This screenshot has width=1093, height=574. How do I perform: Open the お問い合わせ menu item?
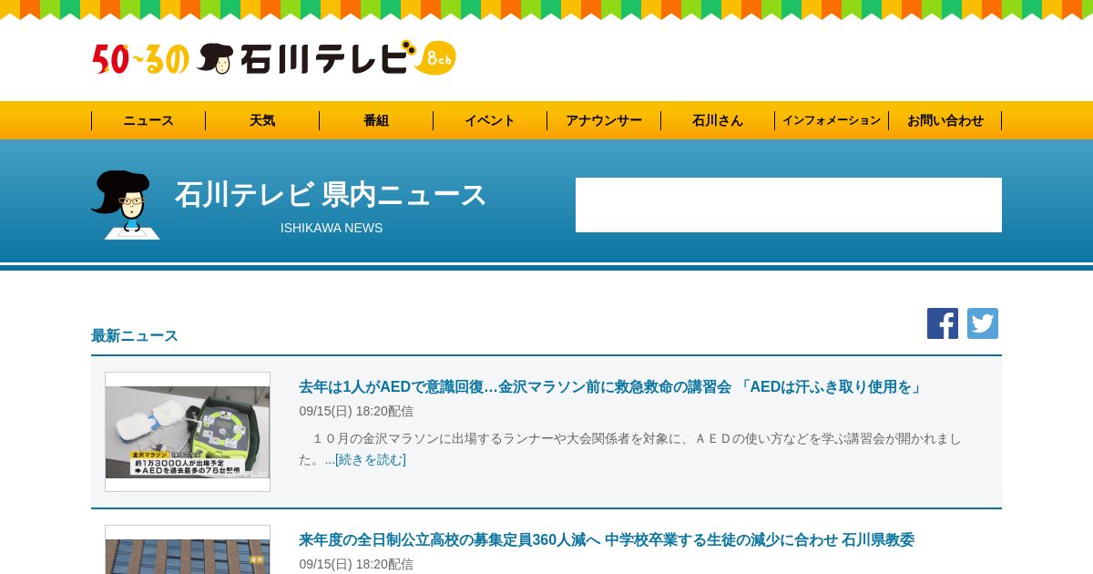point(945,120)
